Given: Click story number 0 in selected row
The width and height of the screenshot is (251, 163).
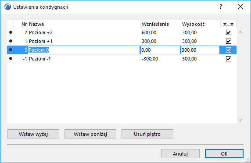Looking at the screenshot, I should tap(26, 50).
